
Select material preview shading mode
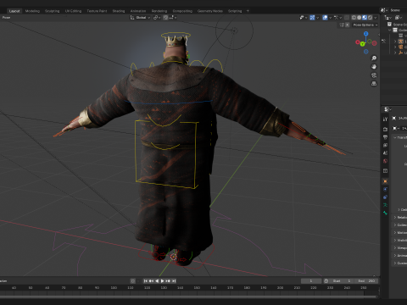tap(365, 18)
